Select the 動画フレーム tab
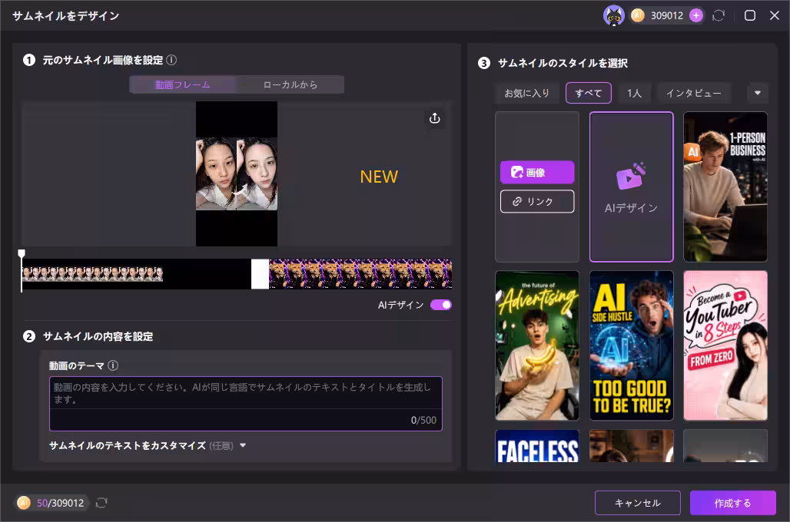The height and width of the screenshot is (522, 790). 182,84
